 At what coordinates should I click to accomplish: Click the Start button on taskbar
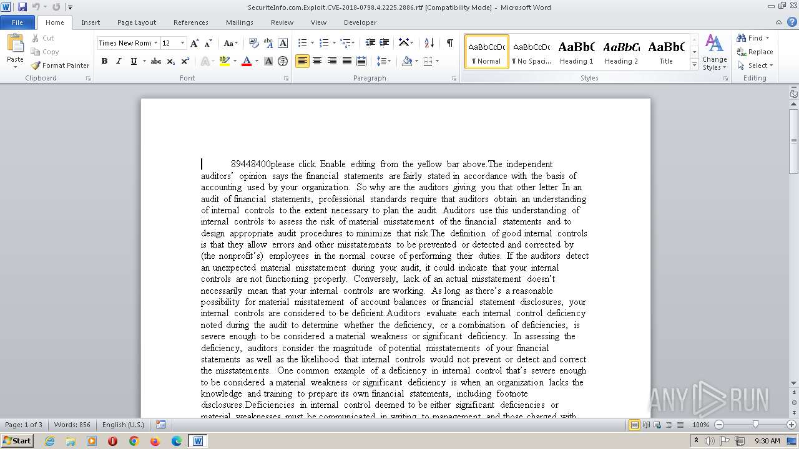click(17, 441)
